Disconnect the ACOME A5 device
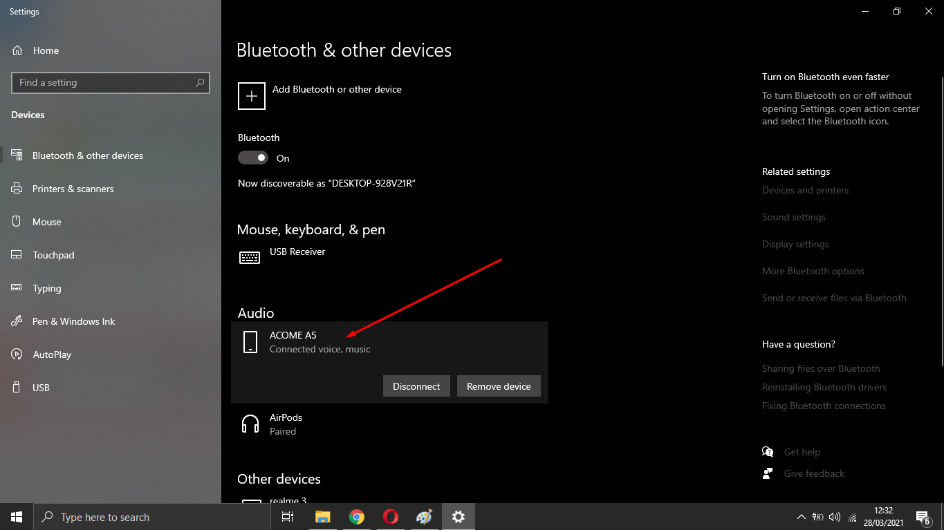Image resolution: width=944 pixels, height=530 pixels. point(416,386)
